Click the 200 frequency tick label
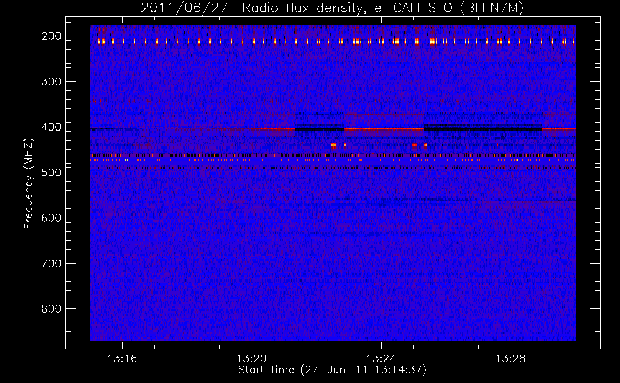620x383 pixels. 51,36
